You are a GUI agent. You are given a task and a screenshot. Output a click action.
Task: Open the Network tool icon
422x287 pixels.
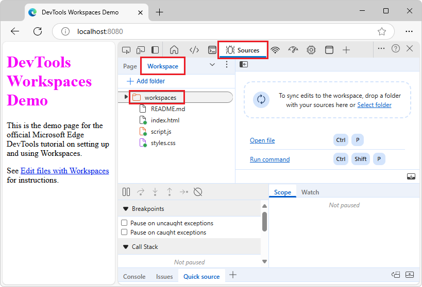(x=275, y=50)
